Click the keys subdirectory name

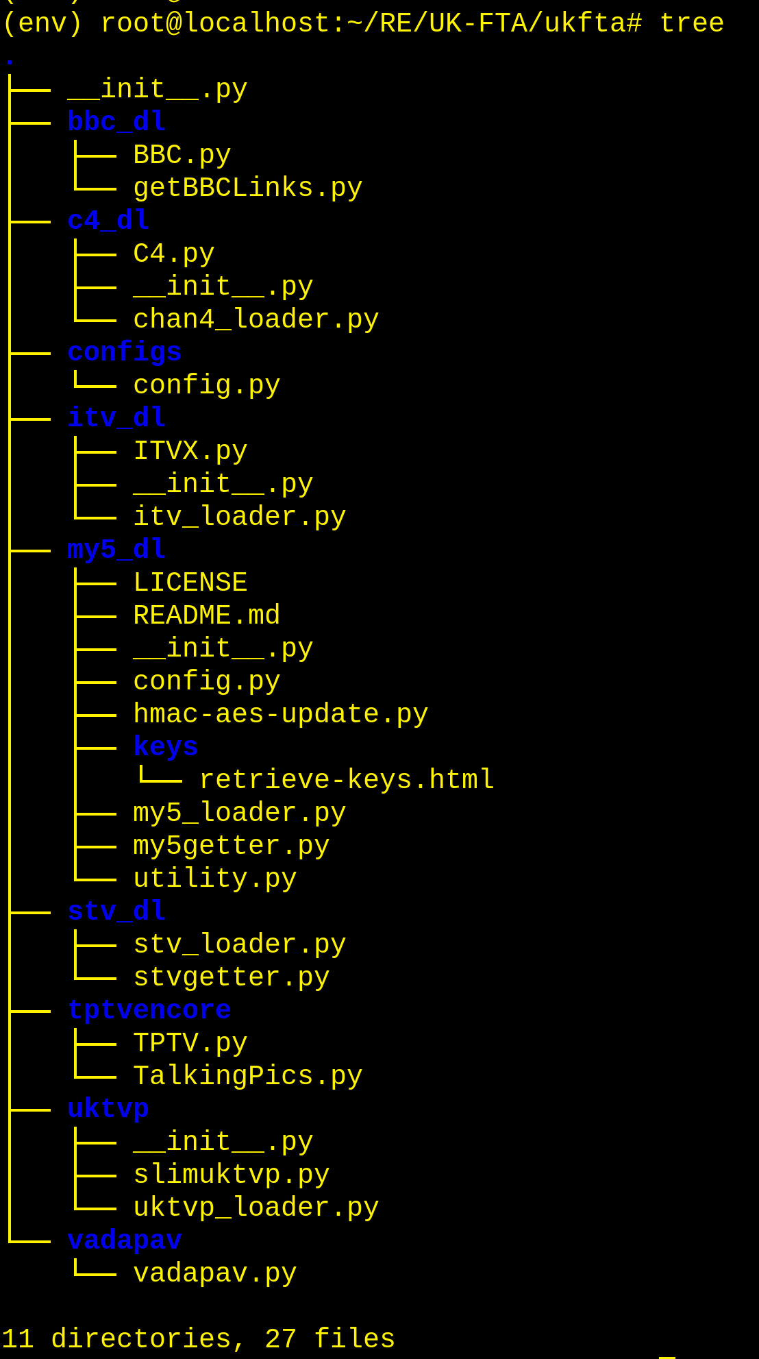(166, 747)
